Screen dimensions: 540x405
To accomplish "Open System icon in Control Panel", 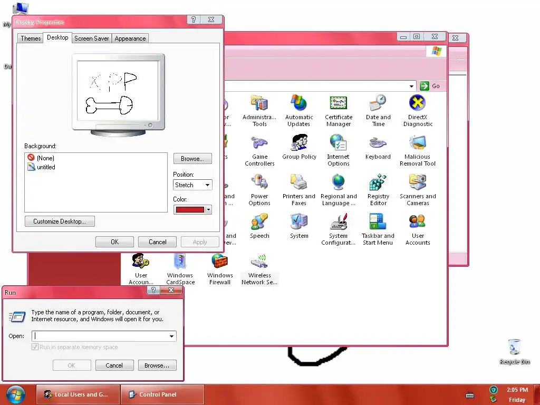I will [x=298, y=226].
